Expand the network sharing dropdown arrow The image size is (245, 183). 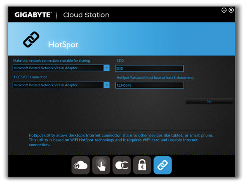(x=106, y=68)
